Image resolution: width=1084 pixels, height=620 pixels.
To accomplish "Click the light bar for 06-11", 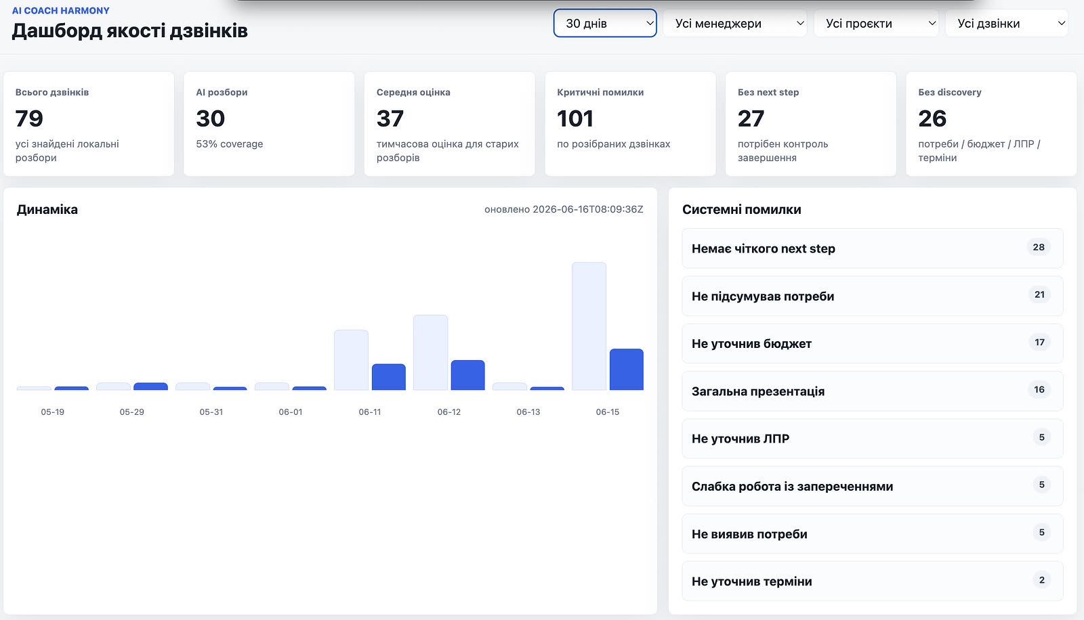I will (x=351, y=360).
